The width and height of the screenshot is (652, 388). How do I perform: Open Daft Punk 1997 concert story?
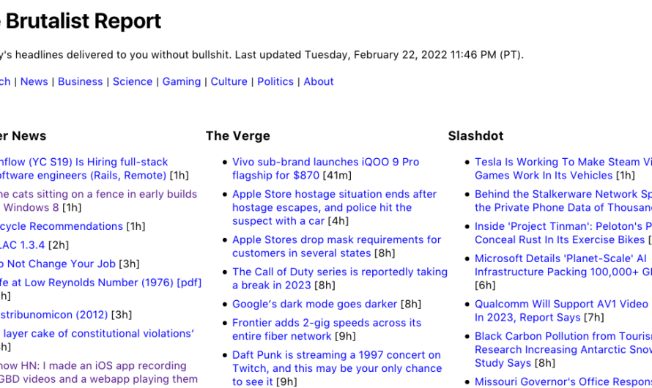[336, 354]
